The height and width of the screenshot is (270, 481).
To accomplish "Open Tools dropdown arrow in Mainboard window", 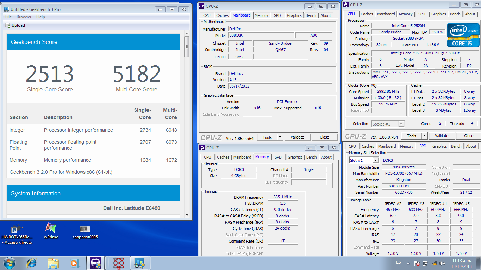I will coord(280,137).
